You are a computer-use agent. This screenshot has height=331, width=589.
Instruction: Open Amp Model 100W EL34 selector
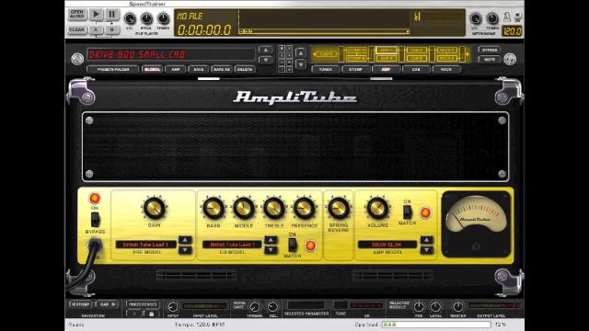pyautogui.click(x=387, y=245)
